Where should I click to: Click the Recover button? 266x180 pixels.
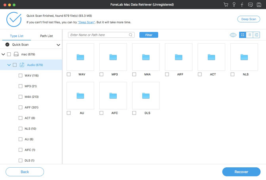click(x=241, y=172)
